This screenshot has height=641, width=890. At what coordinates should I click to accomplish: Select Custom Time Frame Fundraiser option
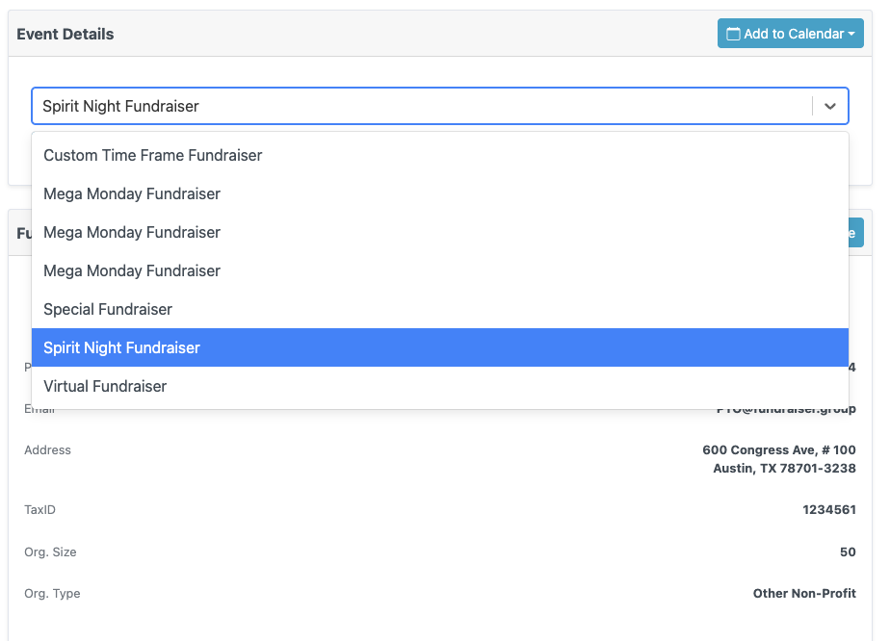pos(440,155)
